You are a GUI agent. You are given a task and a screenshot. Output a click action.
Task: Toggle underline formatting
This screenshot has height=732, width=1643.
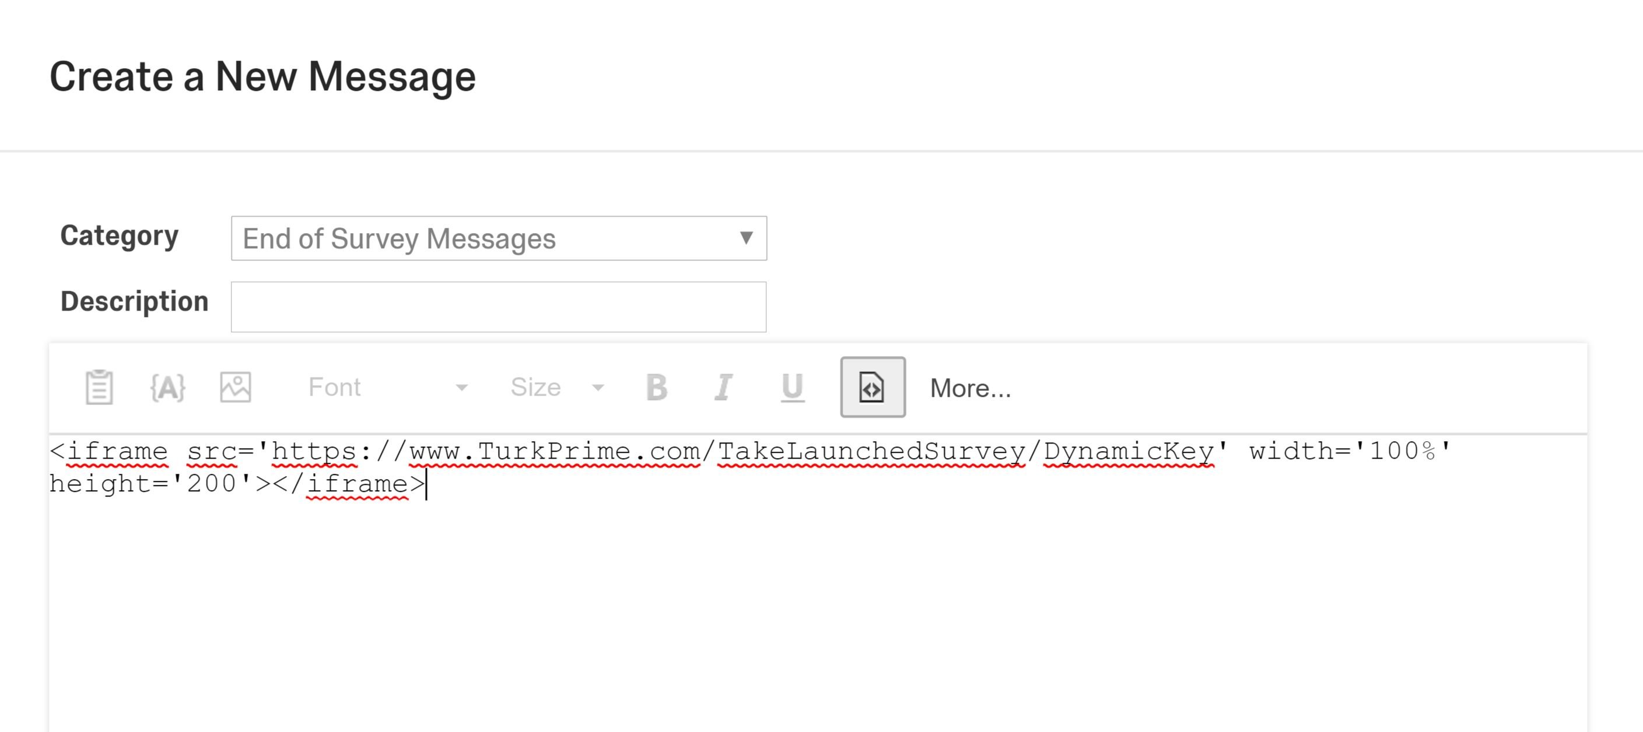tap(792, 387)
